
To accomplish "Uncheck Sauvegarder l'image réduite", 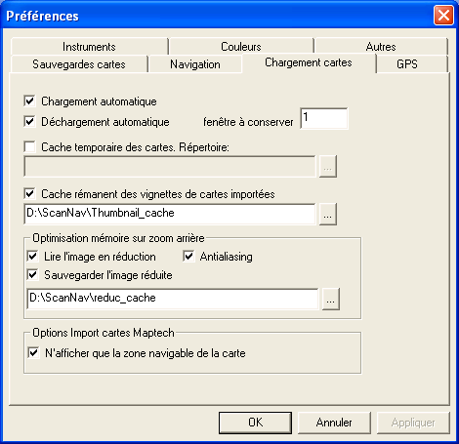I will [x=32, y=275].
